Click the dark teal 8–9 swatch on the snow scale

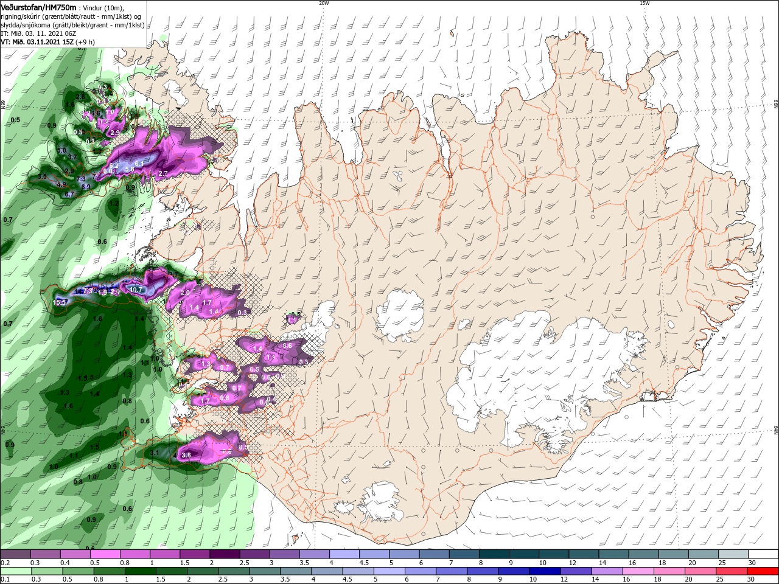(494, 554)
